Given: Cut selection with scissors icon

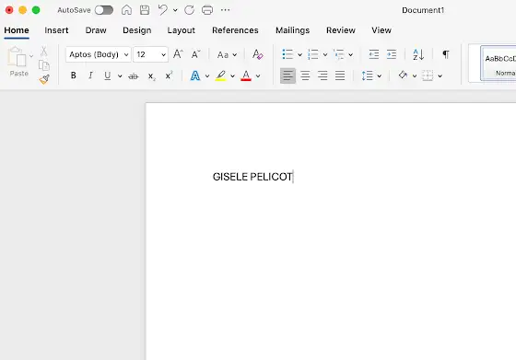Looking at the screenshot, I should click(44, 52).
